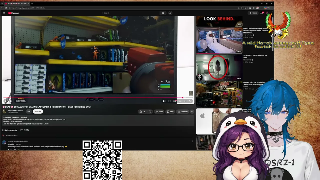Open the player settings gear
The image size is (320, 180).
click(x=175, y=101)
